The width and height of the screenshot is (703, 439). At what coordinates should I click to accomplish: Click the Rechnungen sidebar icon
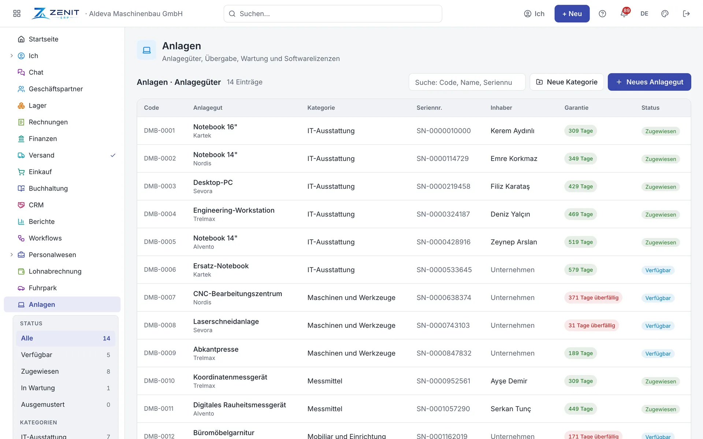click(x=21, y=122)
